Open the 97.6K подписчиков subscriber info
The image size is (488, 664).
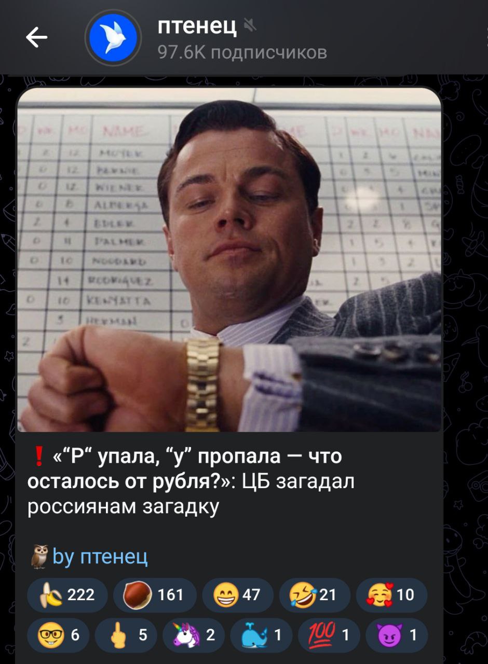[242, 52]
